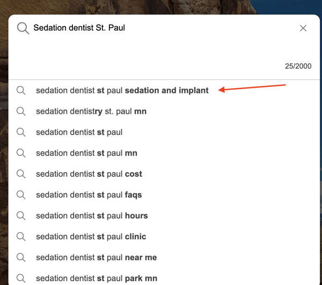This screenshot has height=285, width=322.
Task: Clear the search with the X icon
Action: (x=303, y=28)
